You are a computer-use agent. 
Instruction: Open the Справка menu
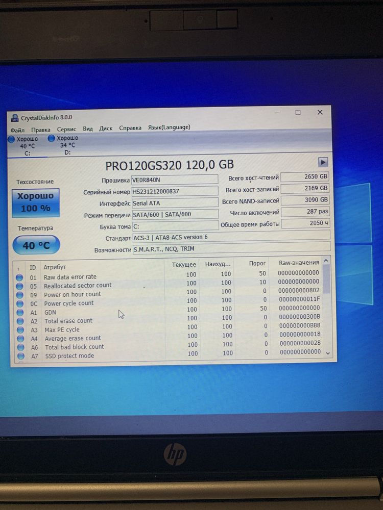(x=130, y=128)
